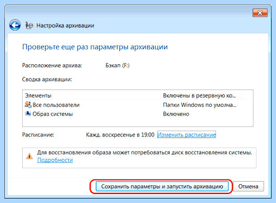The width and height of the screenshot is (276, 203).
Task: Click the Кажд. воскресенье в 19:00 schedule text
Action: click(x=120, y=135)
